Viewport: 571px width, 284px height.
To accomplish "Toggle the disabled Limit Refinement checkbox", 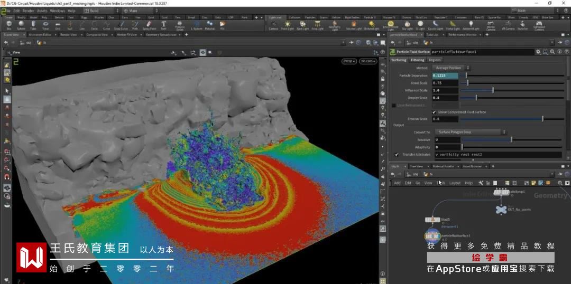I will [x=394, y=105].
